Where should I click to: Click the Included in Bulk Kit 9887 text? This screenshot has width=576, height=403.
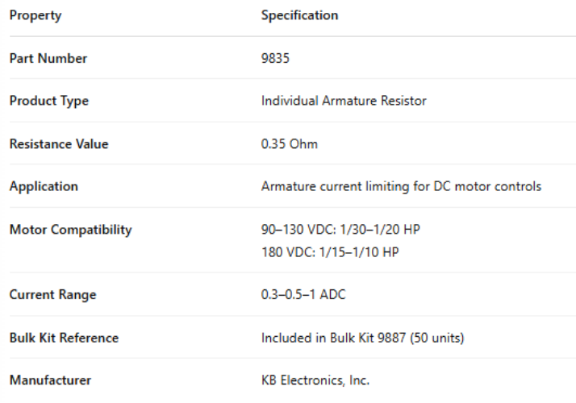click(339, 338)
